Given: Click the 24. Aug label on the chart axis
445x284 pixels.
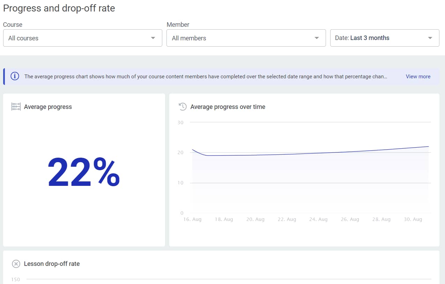Looking at the screenshot, I should tap(318, 219).
